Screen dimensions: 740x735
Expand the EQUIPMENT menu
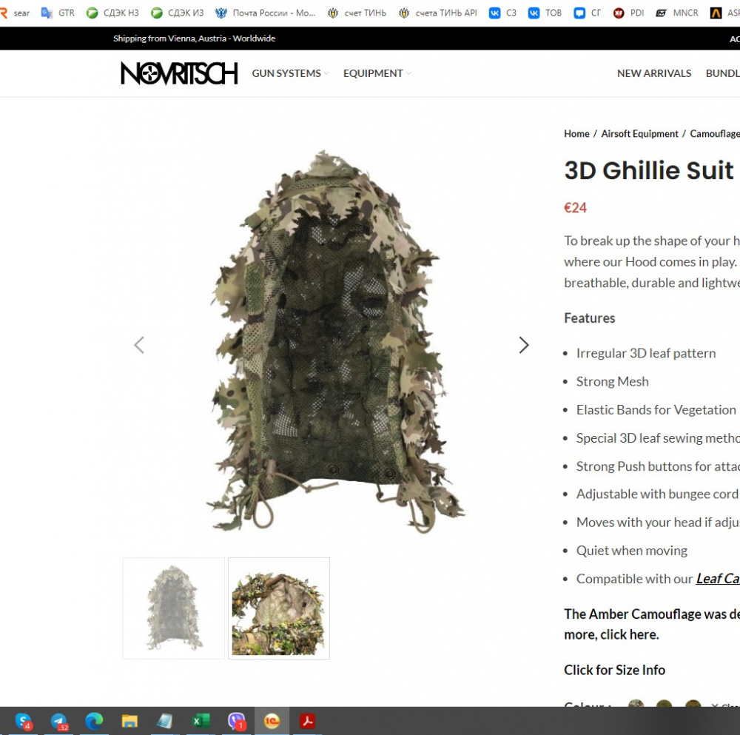coord(377,73)
